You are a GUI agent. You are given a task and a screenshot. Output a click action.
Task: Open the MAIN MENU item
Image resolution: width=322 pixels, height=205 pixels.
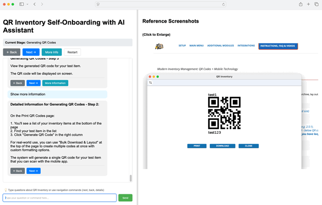click(x=196, y=45)
